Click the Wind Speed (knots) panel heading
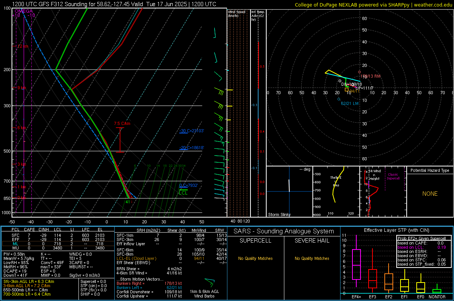Viewport: 454px width, 301px height. (x=236, y=13)
